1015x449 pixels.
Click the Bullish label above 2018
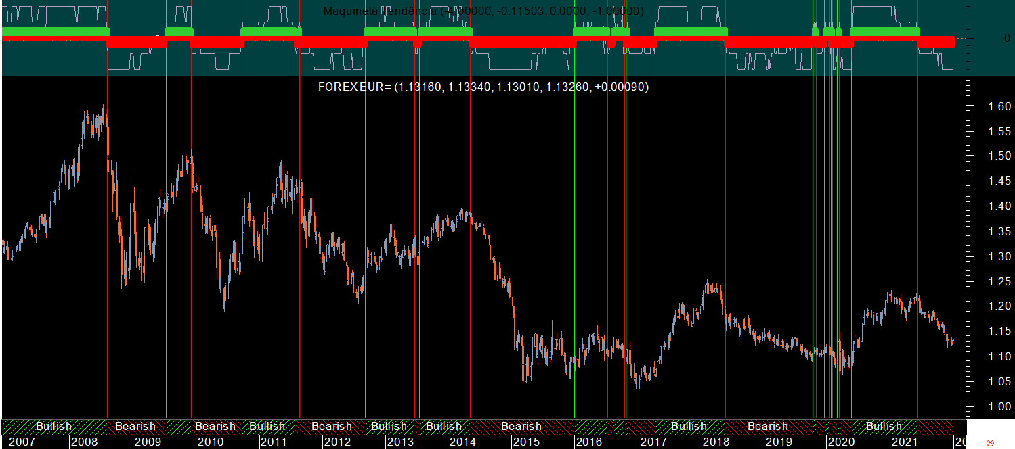click(x=689, y=427)
